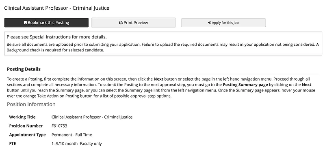Click the bookmark icon on Bookmark button
The image size is (325, 151).
25,23
